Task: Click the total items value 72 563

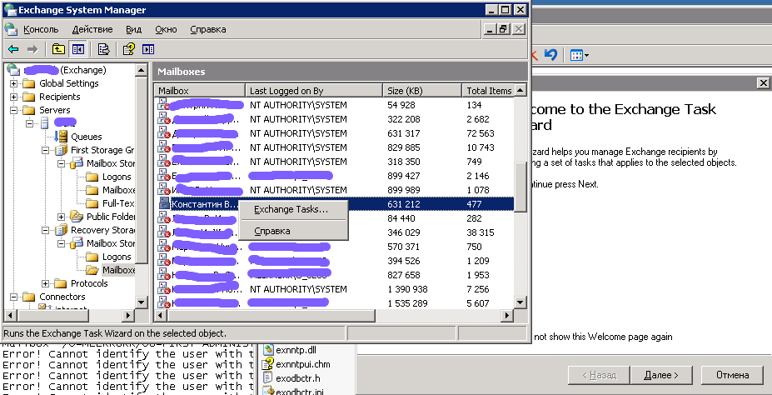Action: 481,133
